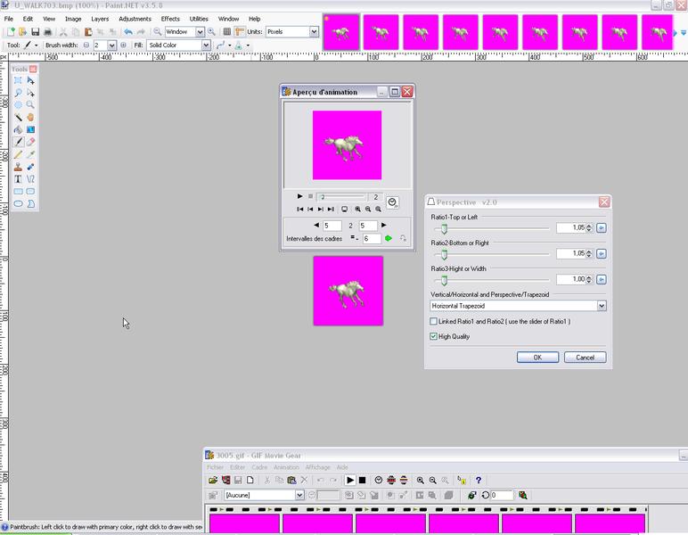Click the Zoom In icon in GIF Movie Gear toolbar
The image size is (688, 535).
(421, 480)
